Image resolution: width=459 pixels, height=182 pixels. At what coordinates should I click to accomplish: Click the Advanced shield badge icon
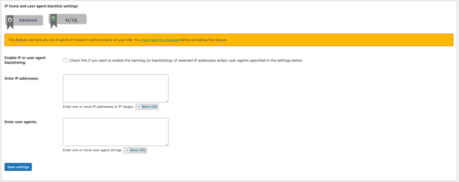pos(10,20)
